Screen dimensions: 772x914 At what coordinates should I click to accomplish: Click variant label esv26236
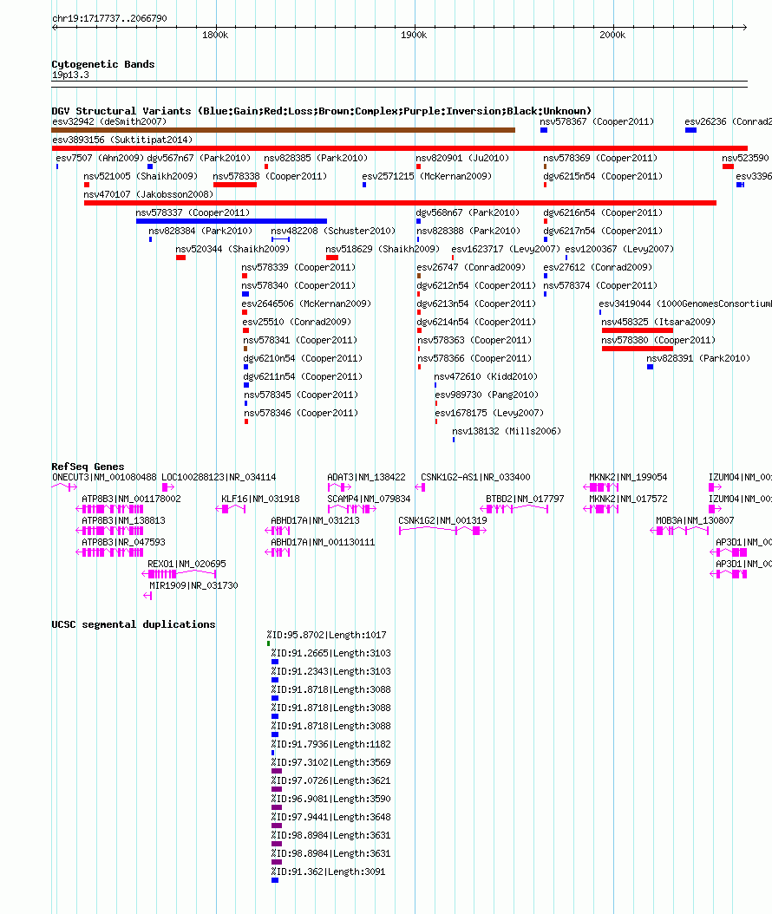tap(728, 121)
